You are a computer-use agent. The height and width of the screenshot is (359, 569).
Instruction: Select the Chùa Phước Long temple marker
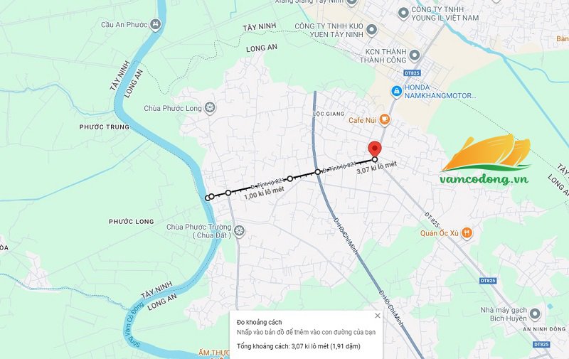(210, 108)
